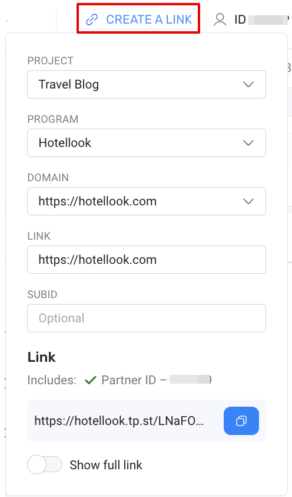The image size is (292, 497).
Task: Click the 'Show full link' label text
Action: tap(106, 465)
